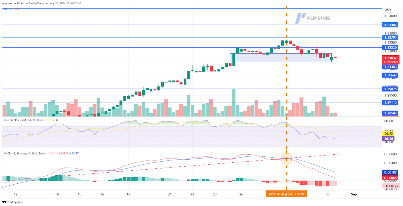This screenshot has height=206, width=403.
Task: Click the RSI legend value 46.46
Action: tap(40, 120)
